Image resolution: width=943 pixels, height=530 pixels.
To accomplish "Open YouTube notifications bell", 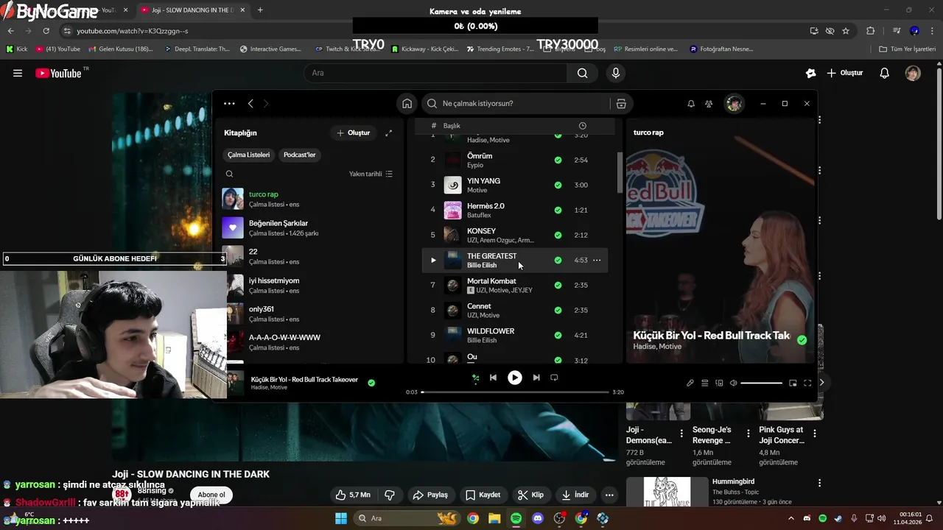I will coord(885,73).
